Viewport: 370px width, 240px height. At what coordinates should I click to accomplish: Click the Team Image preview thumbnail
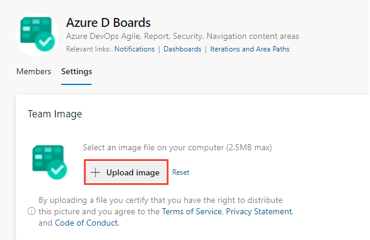[50, 162]
